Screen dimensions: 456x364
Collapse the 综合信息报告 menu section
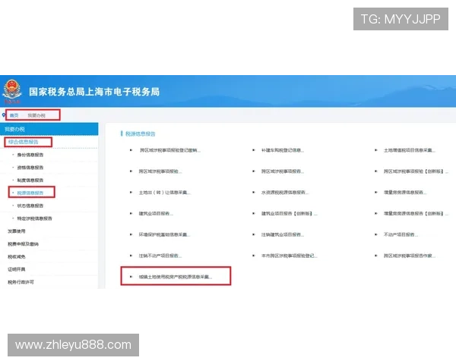click(x=24, y=142)
